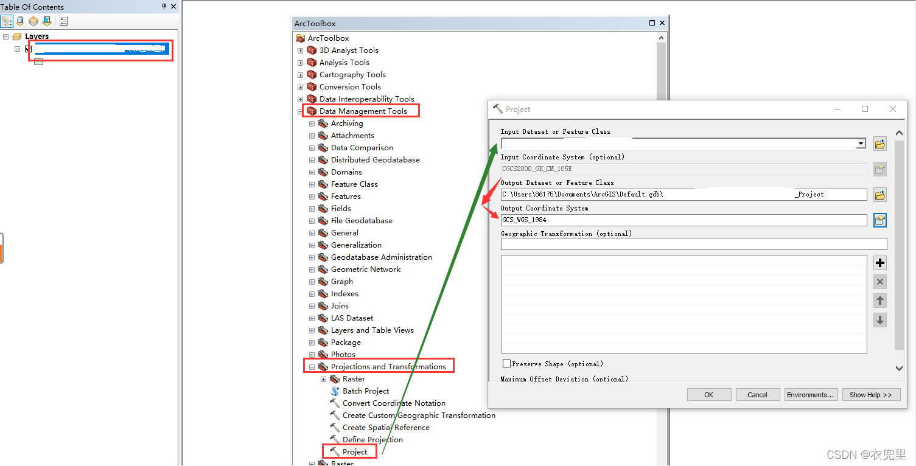Select Layers and Table Views toolset

[x=372, y=330]
